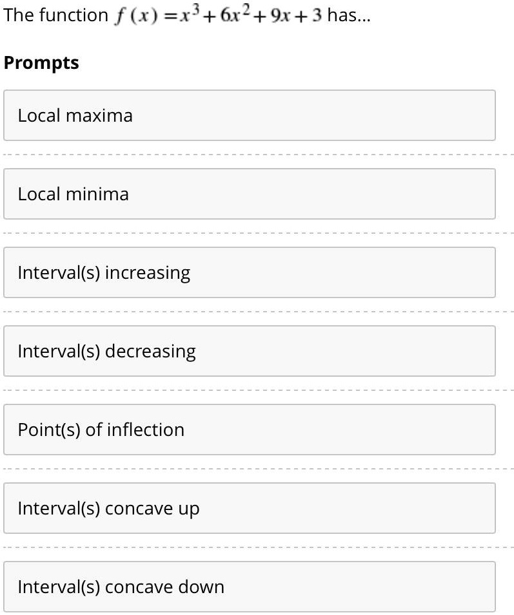
Task: Click the dashed answer area below Local minima
Action: click(257, 232)
